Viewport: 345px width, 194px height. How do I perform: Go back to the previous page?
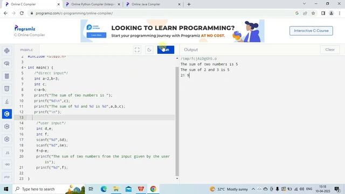tap(5, 13)
